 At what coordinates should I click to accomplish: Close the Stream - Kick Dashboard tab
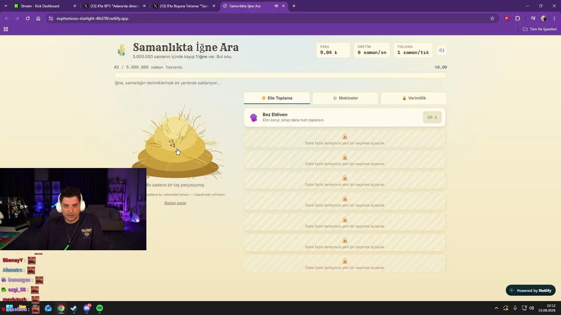coord(75,6)
